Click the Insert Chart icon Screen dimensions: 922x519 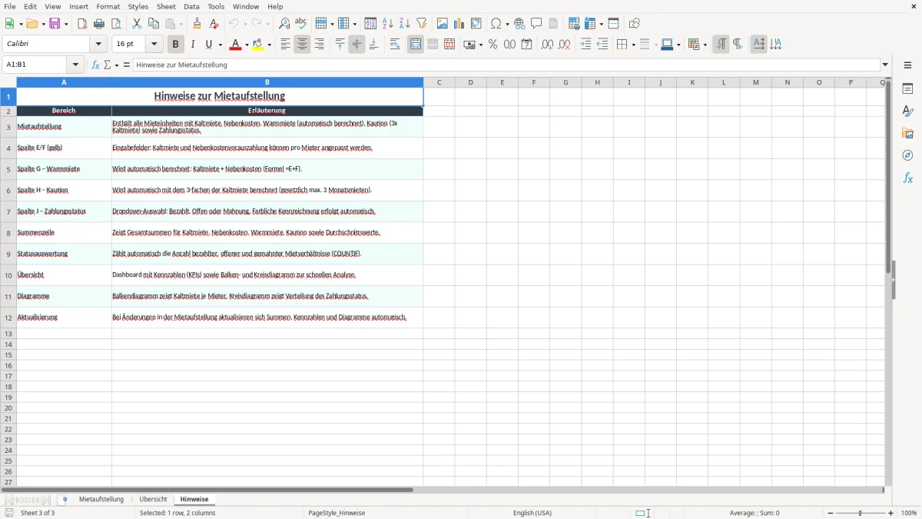point(459,24)
